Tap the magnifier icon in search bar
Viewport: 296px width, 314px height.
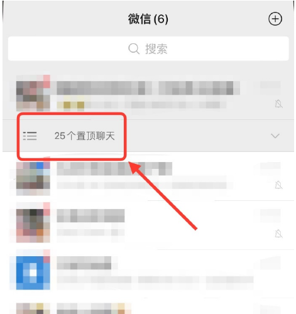click(x=134, y=49)
